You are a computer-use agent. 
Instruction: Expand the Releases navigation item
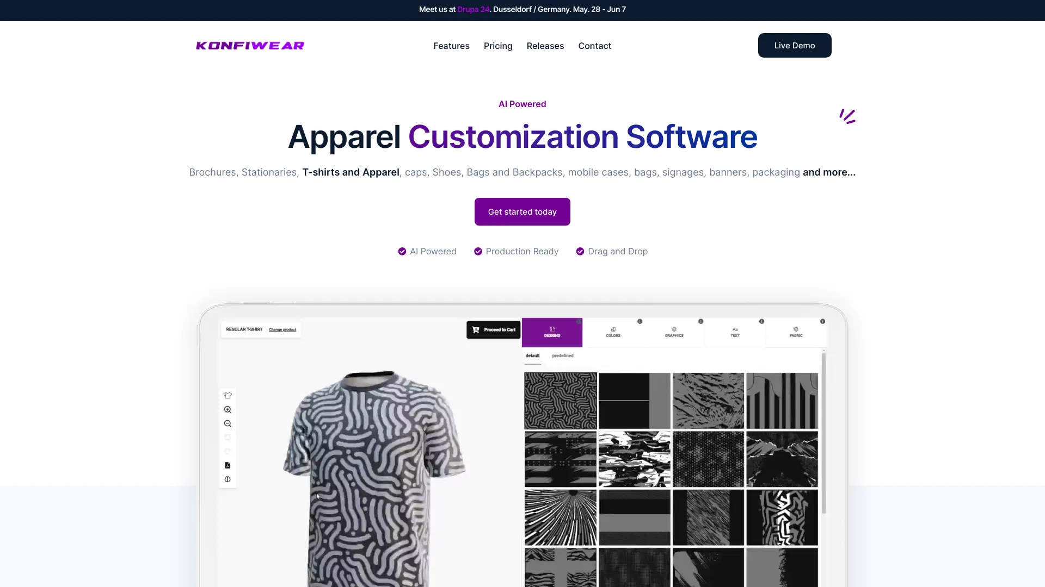pos(545,45)
